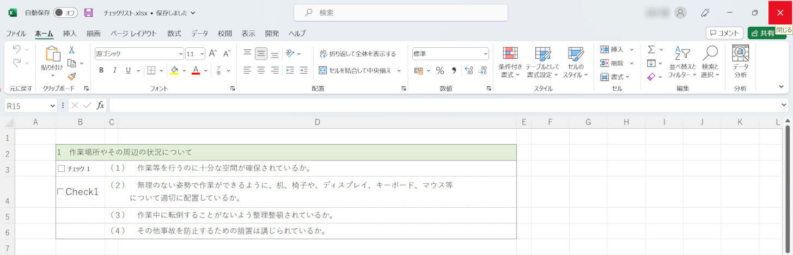Screen dimensions: 793x255
Task: Apply bold formatting with the B icon
Action: coord(101,70)
